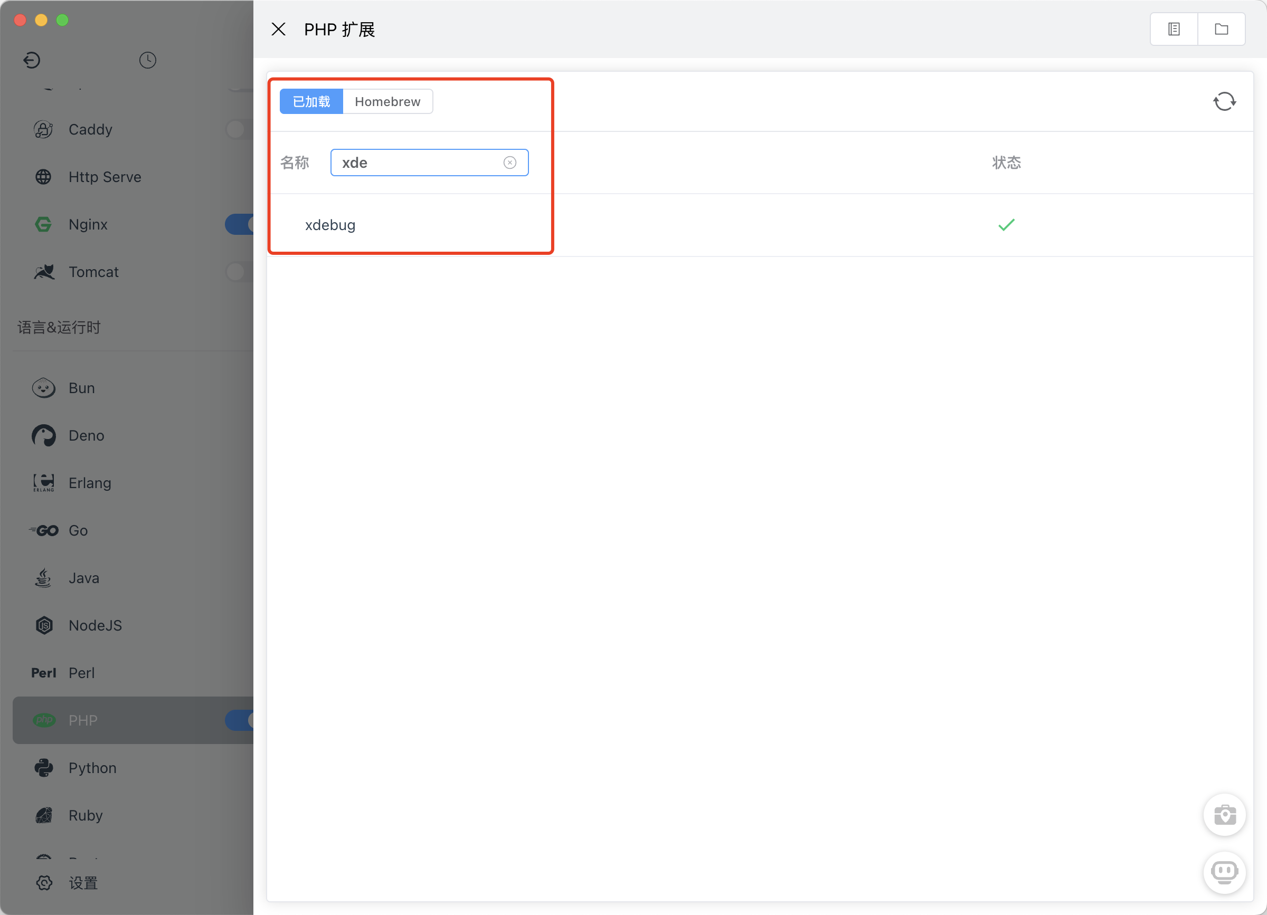1267x915 pixels.
Task: Open the history clock icon
Action: [147, 60]
